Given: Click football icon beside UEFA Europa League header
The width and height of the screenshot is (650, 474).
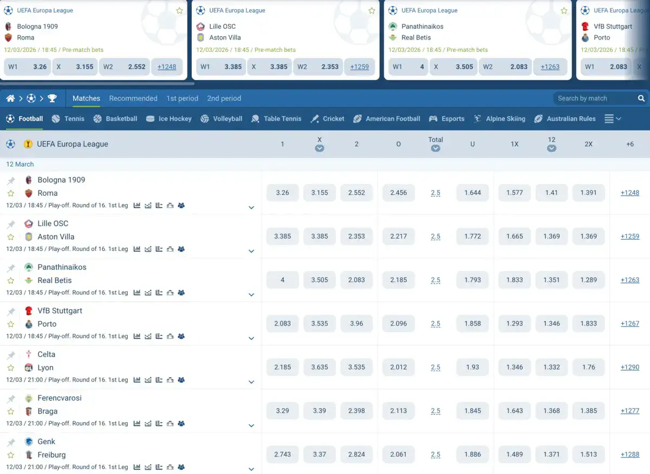Looking at the screenshot, I should tap(10, 144).
